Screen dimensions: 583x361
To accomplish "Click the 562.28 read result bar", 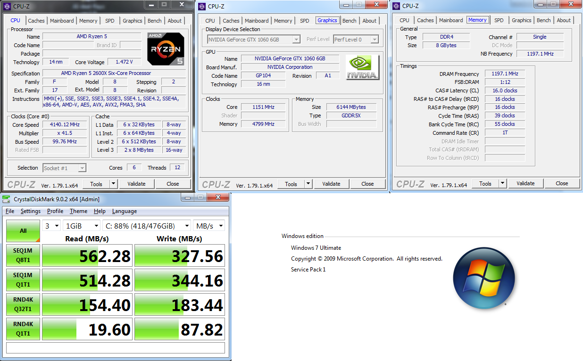I will [87, 256].
